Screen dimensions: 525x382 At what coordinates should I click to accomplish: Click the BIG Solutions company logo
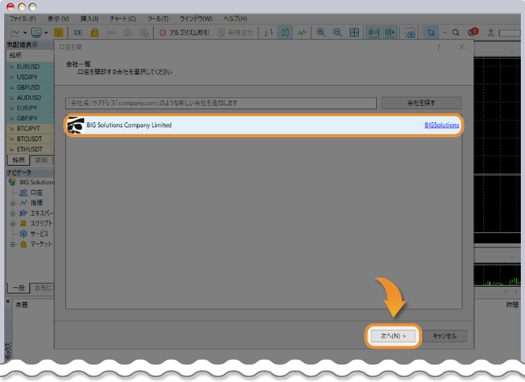coord(76,125)
